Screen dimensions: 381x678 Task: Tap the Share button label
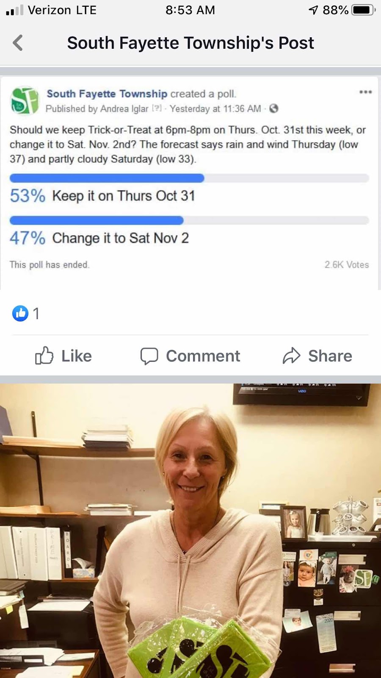click(330, 356)
